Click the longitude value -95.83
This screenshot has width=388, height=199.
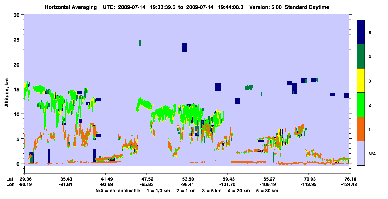click(x=146, y=184)
